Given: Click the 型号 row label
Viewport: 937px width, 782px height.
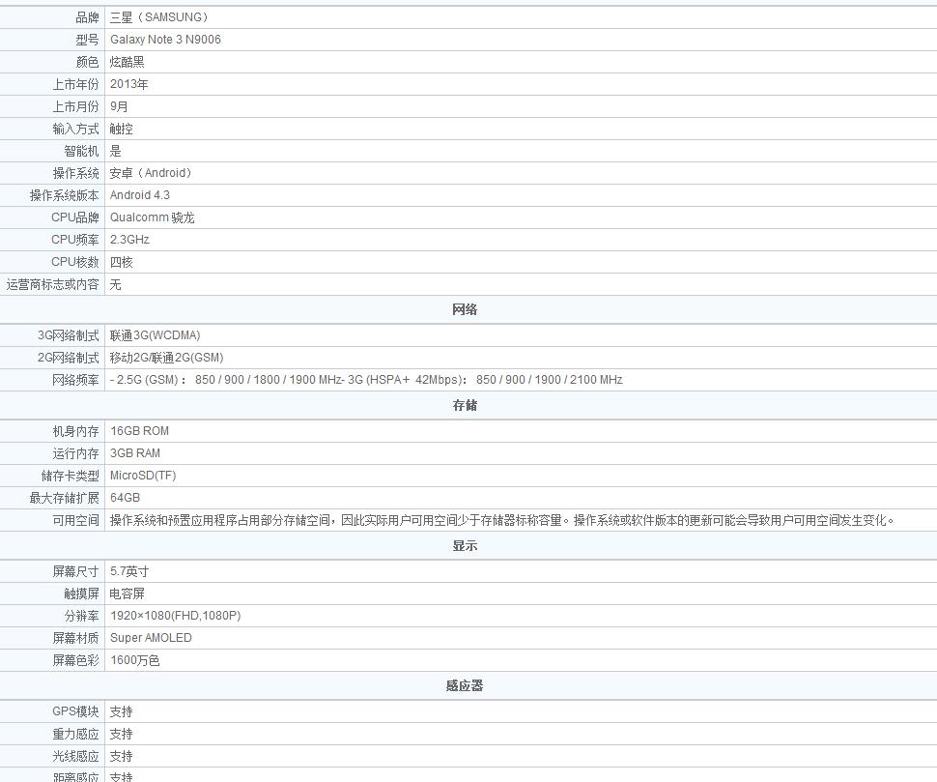Looking at the screenshot, I should pos(87,40).
